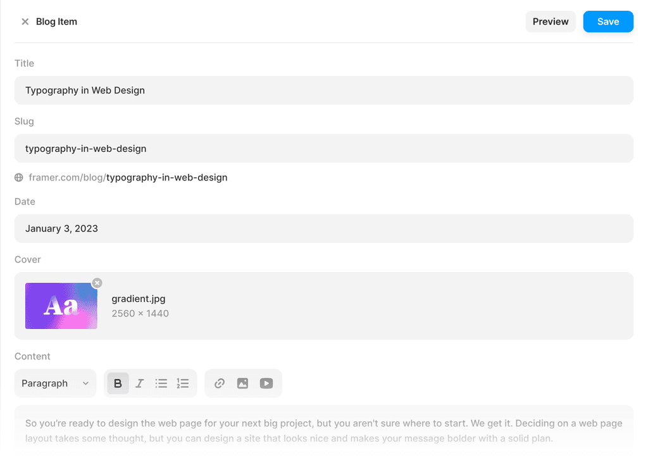Click the Slug input field

point(323,149)
